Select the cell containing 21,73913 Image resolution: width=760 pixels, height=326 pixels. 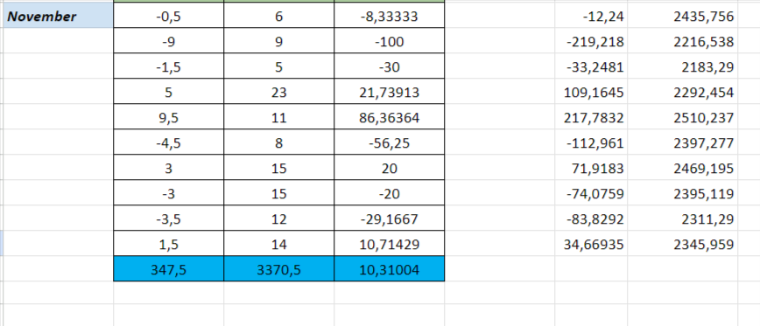pos(390,92)
